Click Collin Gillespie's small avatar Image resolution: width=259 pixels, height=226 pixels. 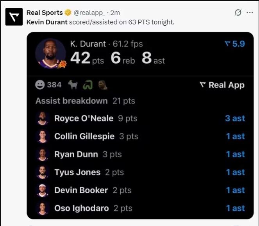[x=43, y=136]
